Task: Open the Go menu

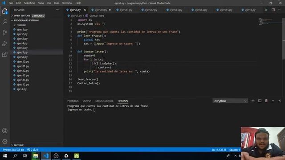Action: [49, 3]
